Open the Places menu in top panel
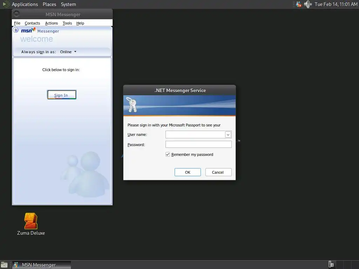The image size is (359, 269). 49,4
